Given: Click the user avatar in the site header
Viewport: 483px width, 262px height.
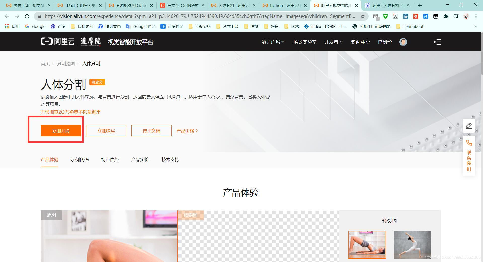Looking at the screenshot, I should [403, 42].
